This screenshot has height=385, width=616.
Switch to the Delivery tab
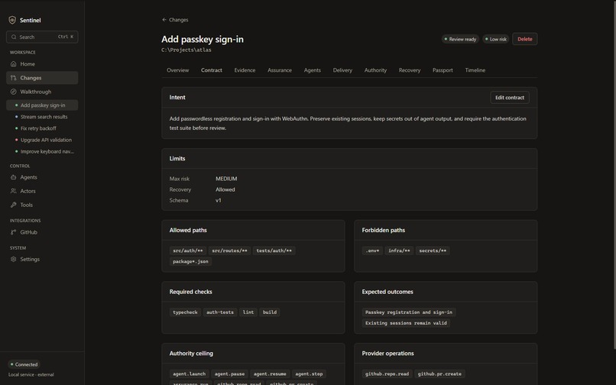342,70
